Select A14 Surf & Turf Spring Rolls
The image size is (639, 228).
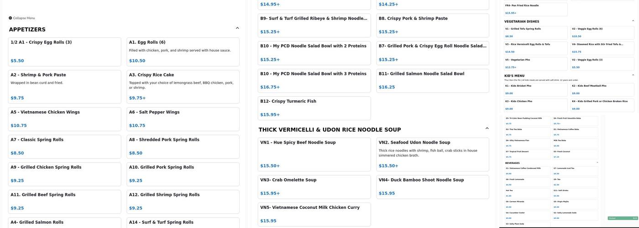pos(183,223)
